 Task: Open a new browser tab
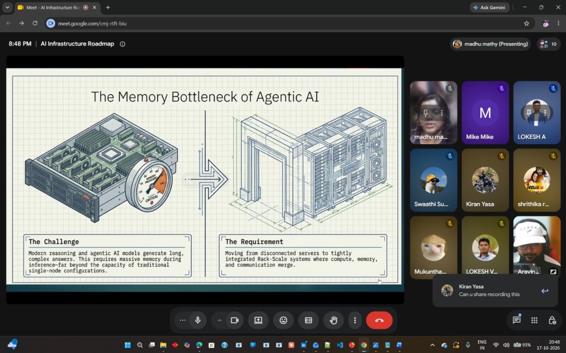click(x=108, y=7)
